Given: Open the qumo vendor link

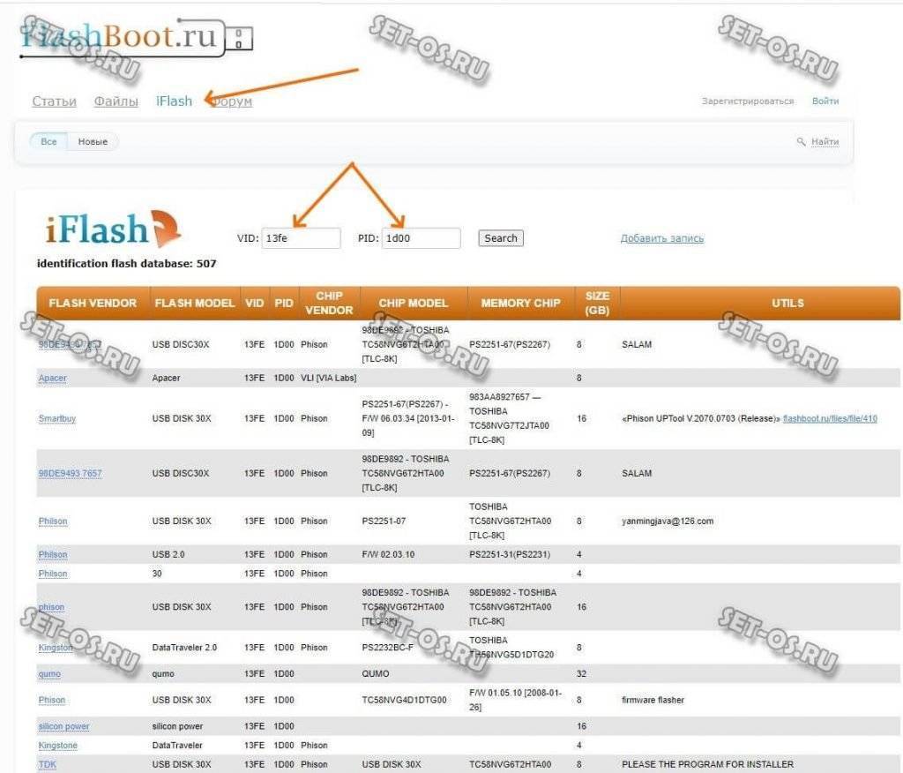Looking at the screenshot, I should coord(49,674).
